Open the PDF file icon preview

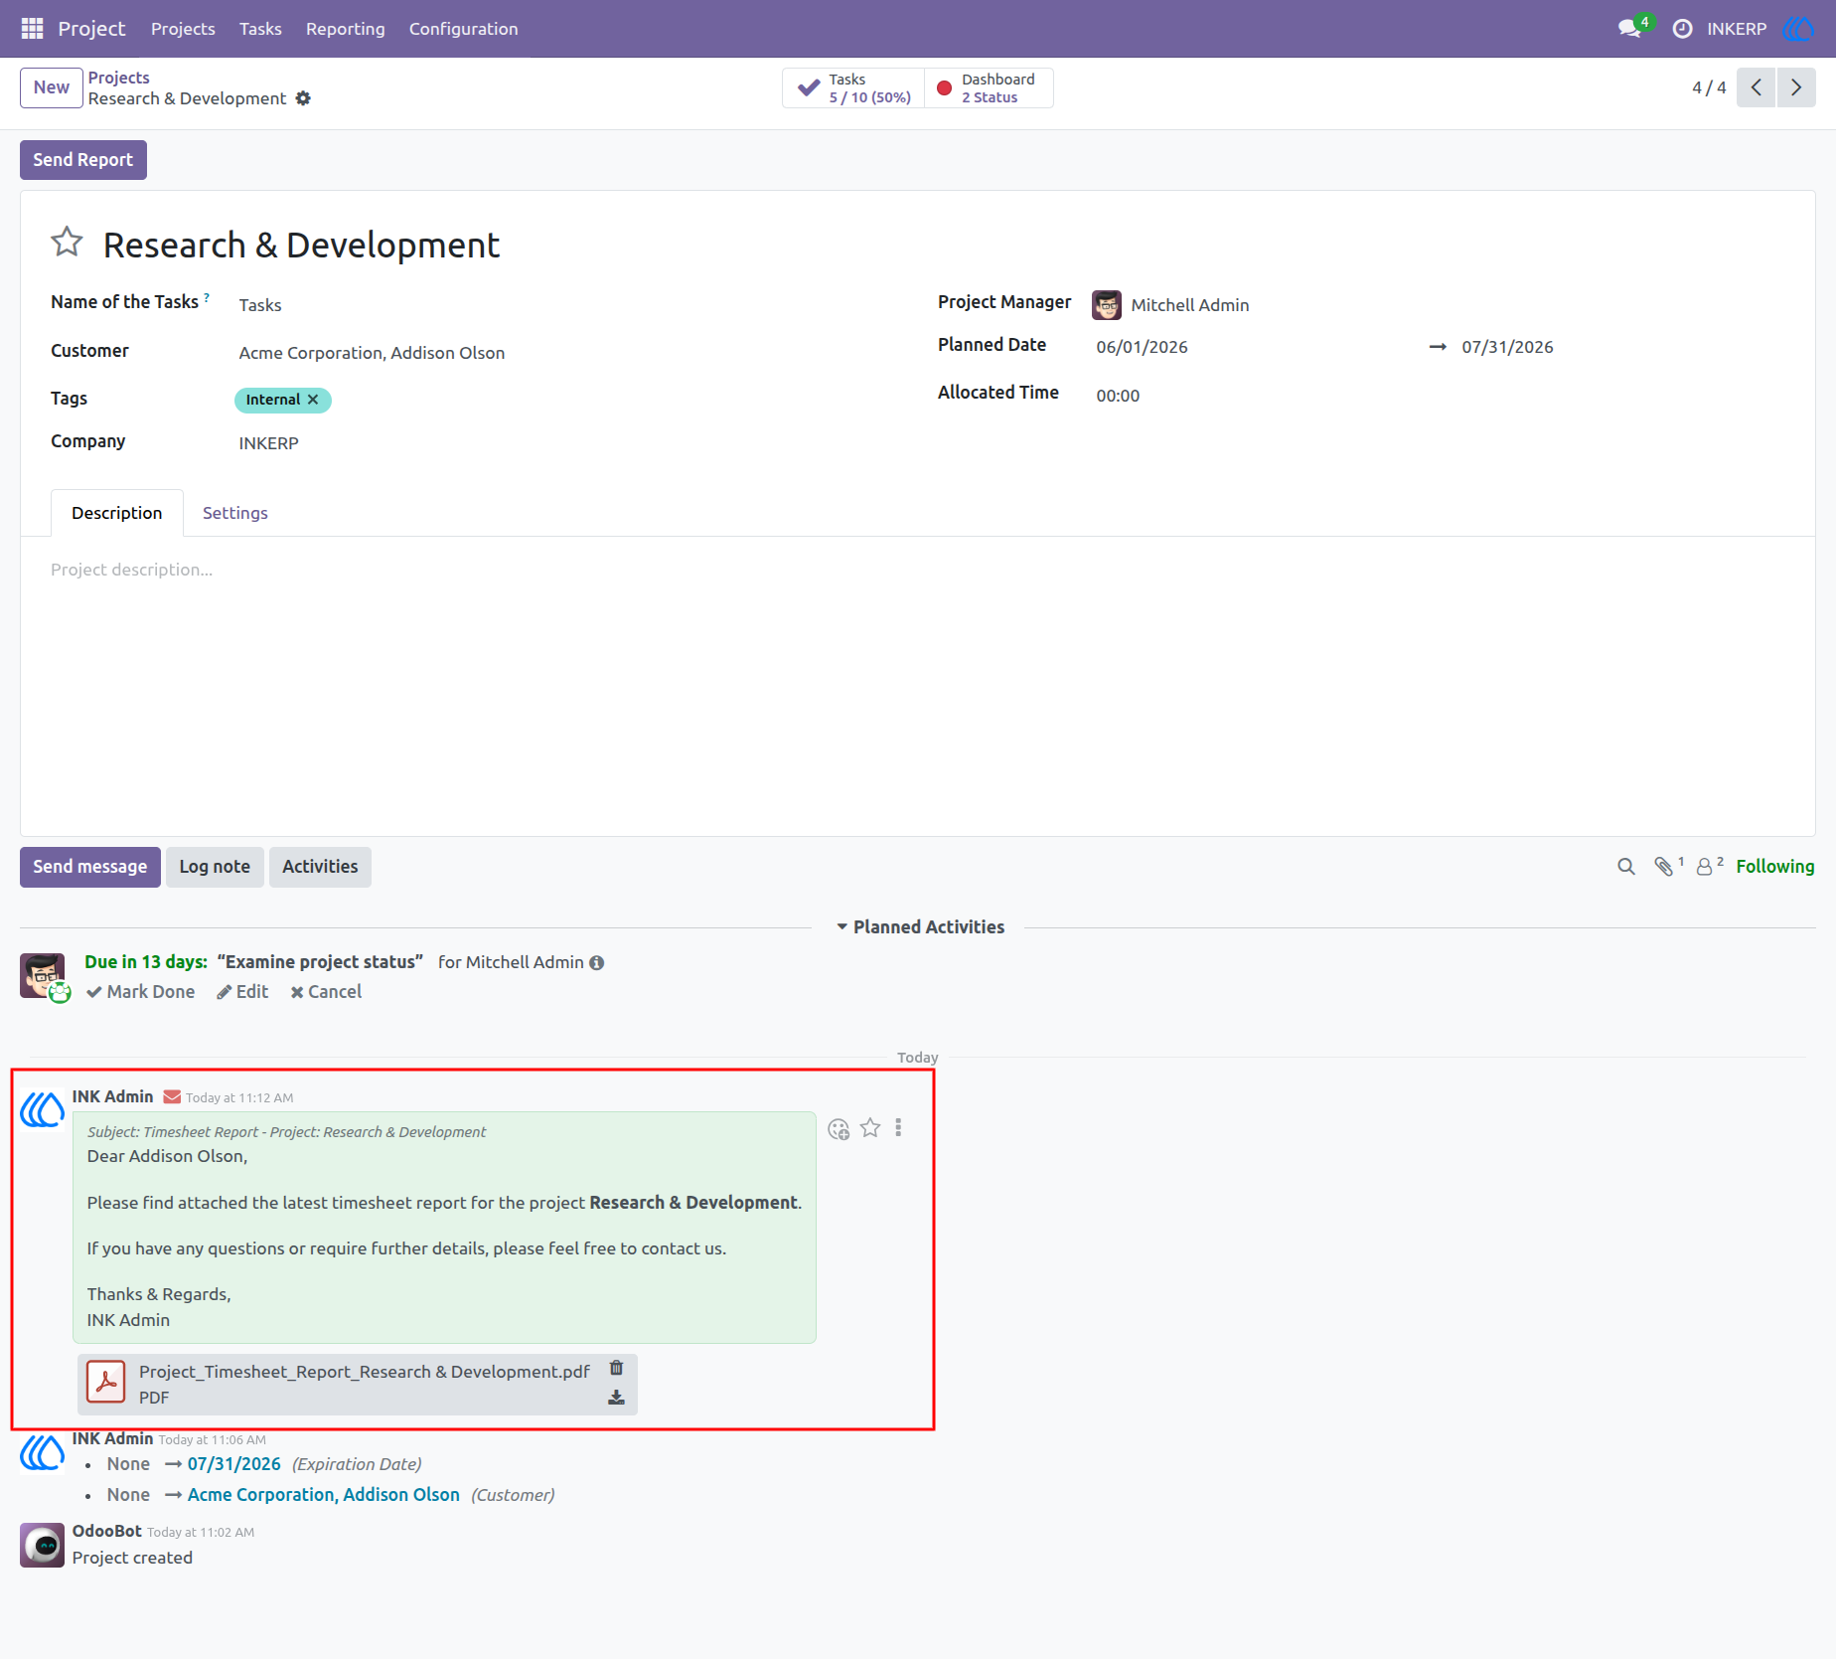coord(105,1382)
